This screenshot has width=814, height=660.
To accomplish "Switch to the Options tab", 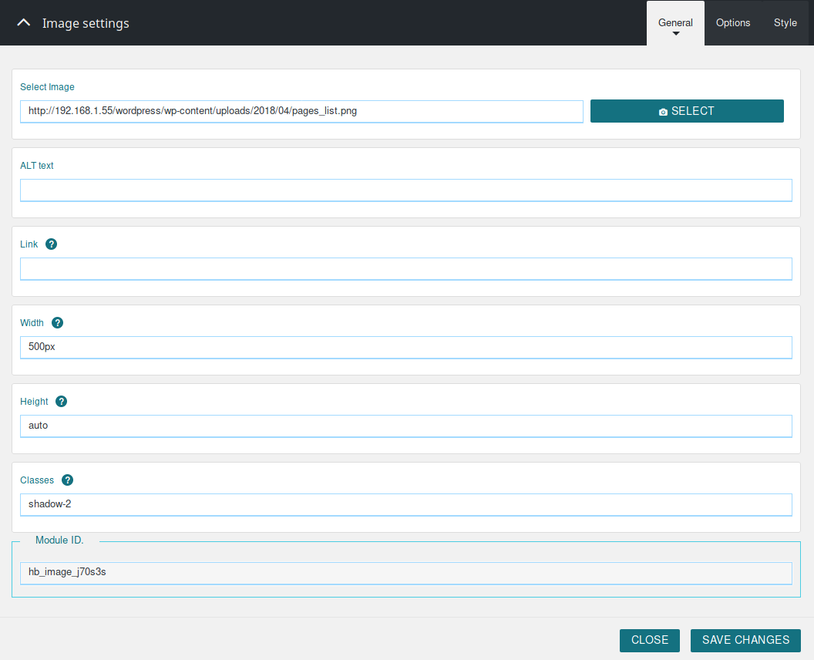I will tap(732, 22).
